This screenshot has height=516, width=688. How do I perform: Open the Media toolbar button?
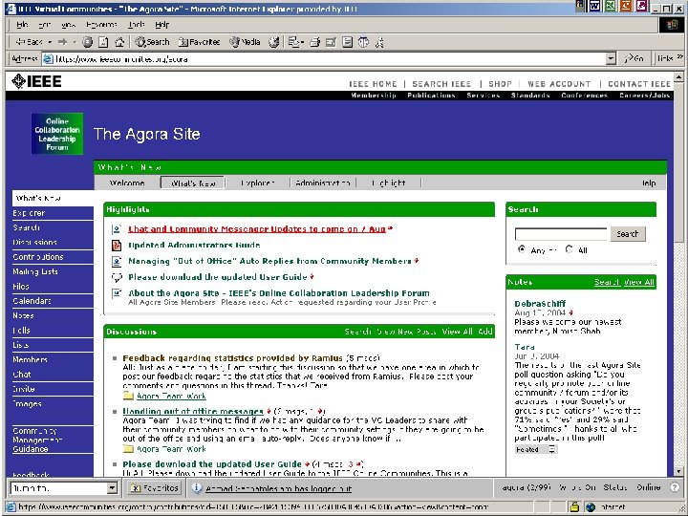click(x=246, y=42)
